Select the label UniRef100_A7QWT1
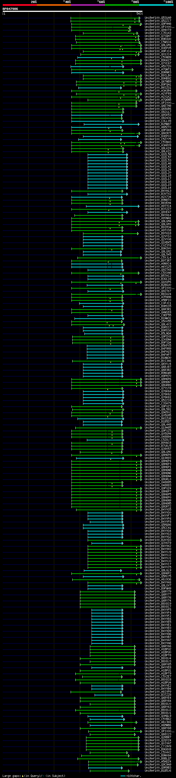This screenshot has width=176, height=778. coord(158,70)
